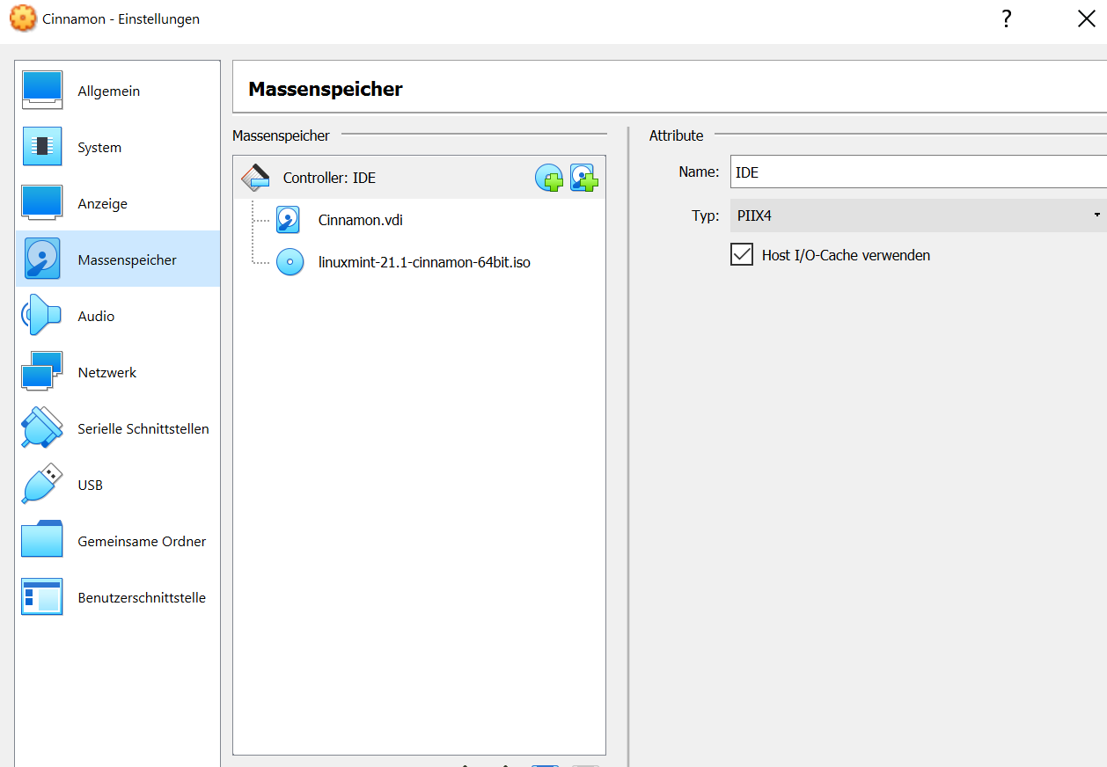The height and width of the screenshot is (767, 1107).
Task: Click the serial port connector icon
Action: pyautogui.click(x=42, y=427)
